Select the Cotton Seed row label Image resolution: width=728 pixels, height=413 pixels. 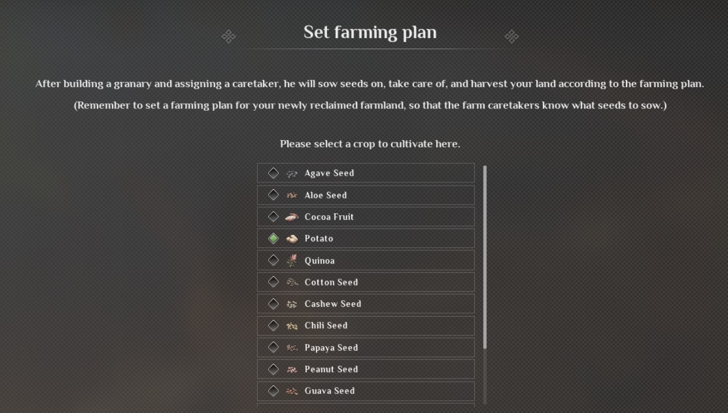point(331,282)
